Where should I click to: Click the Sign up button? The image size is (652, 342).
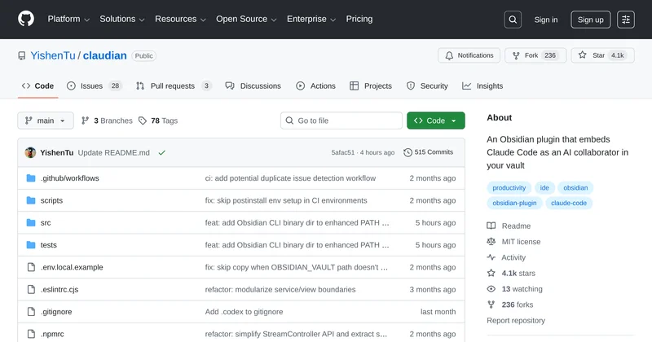(591, 20)
